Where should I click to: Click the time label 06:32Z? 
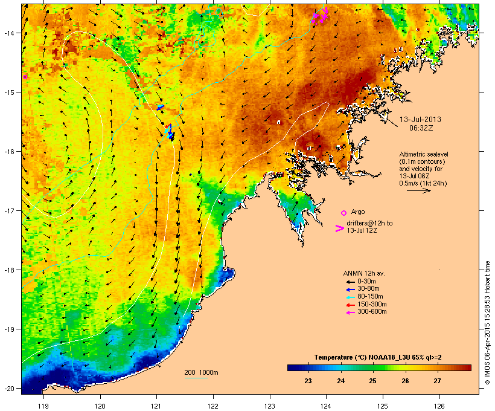click(421, 128)
